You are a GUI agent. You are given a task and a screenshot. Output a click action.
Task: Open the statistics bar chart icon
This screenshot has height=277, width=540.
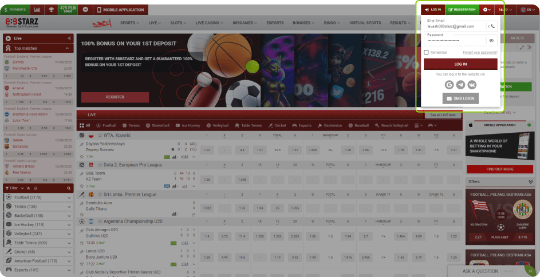click(x=37, y=10)
